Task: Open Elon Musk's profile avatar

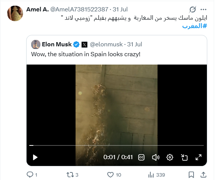Action: tap(36, 44)
